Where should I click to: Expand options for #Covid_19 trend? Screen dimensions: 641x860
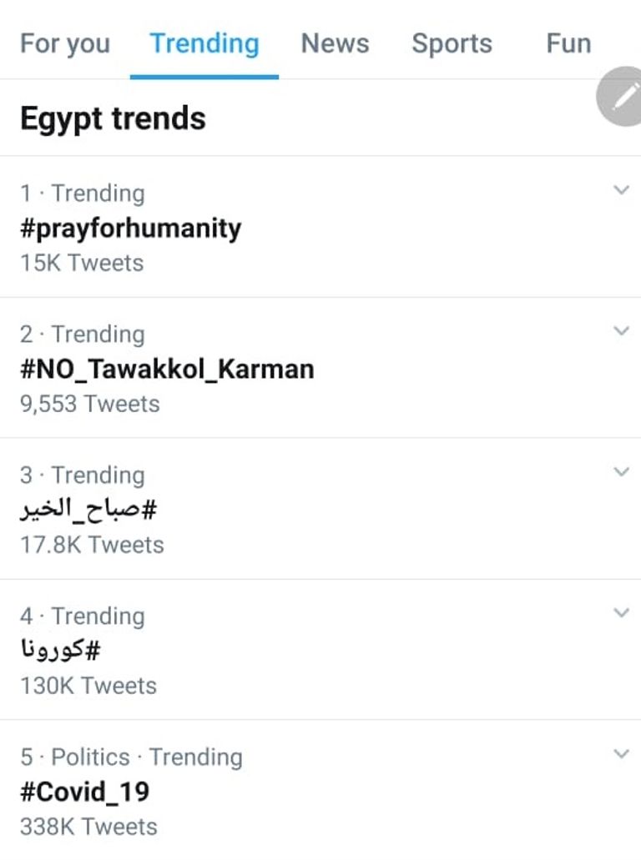point(621,754)
